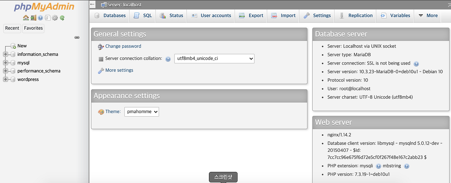Click the Appearance settings panel header
Viewport: 451px width, 183px height.
click(199, 96)
